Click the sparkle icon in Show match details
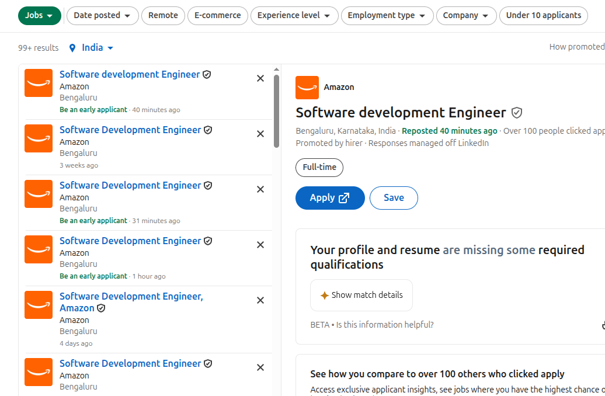The height and width of the screenshot is (396, 605). point(325,296)
